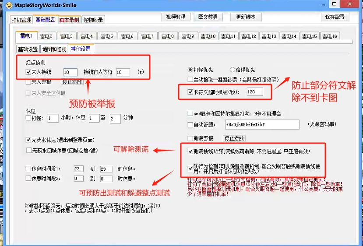This screenshot has width=363, height=246.
Task: Enable the 自动答题 checkbox
Action: (190, 125)
